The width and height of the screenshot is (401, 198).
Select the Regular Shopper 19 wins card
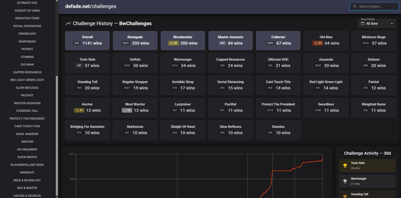[135, 85]
